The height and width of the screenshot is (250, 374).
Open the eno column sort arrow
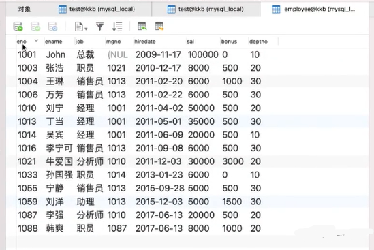coord(36,40)
